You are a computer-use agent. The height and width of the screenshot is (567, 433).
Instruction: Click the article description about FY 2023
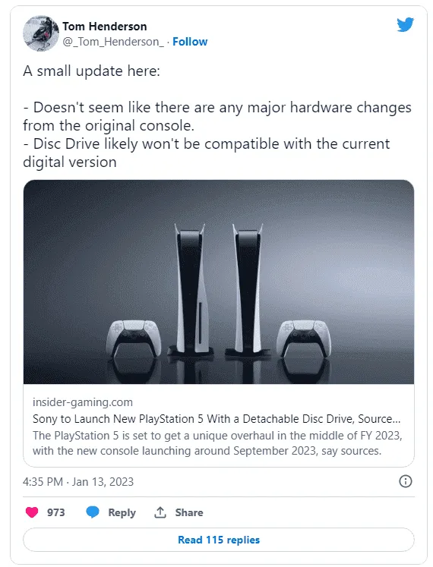pyautogui.click(x=217, y=443)
